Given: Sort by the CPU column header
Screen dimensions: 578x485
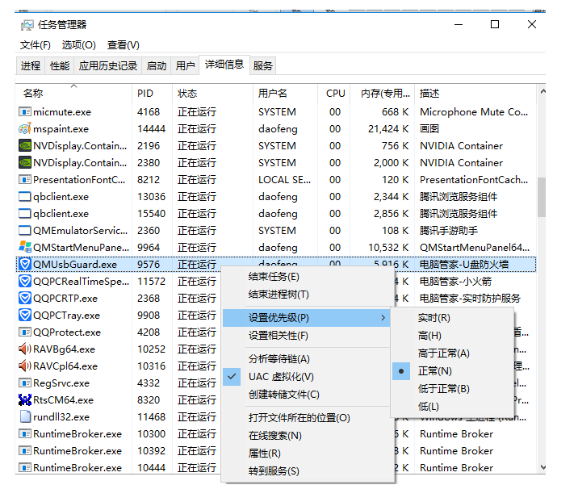Looking at the screenshot, I should (x=334, y=94).
